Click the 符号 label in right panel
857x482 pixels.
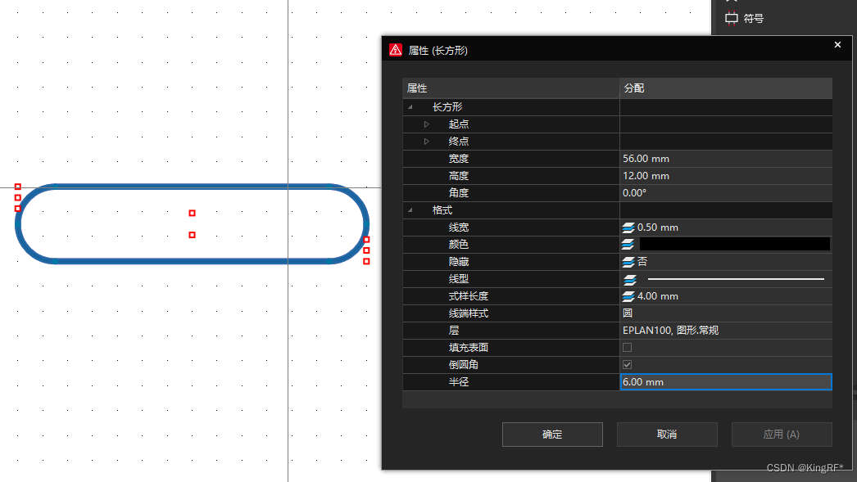coord(753,19)
